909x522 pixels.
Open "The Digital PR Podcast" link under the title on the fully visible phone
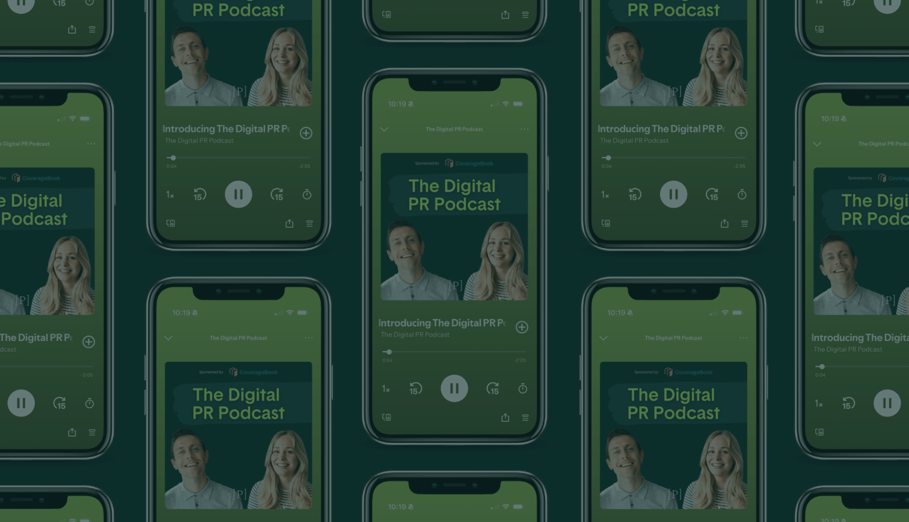click(415, 335)
